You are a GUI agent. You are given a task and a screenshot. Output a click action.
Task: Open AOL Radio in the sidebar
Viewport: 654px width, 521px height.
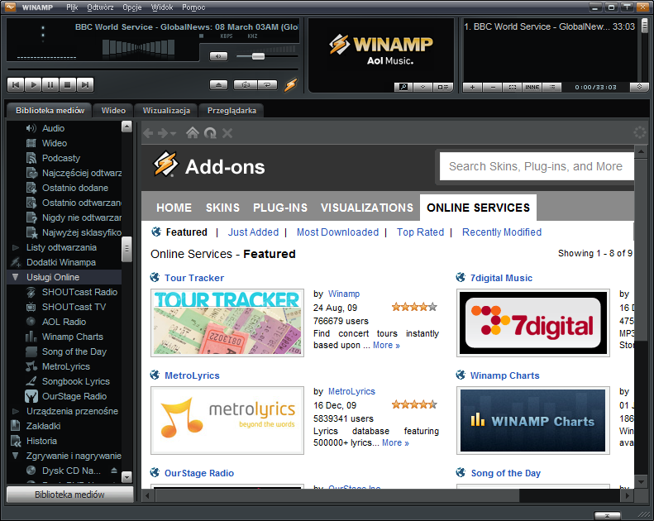click(x=64, y=322)
